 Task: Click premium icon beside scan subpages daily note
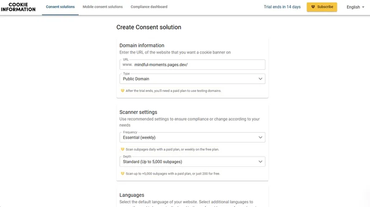pyautogui.click(x=123, y=149)
